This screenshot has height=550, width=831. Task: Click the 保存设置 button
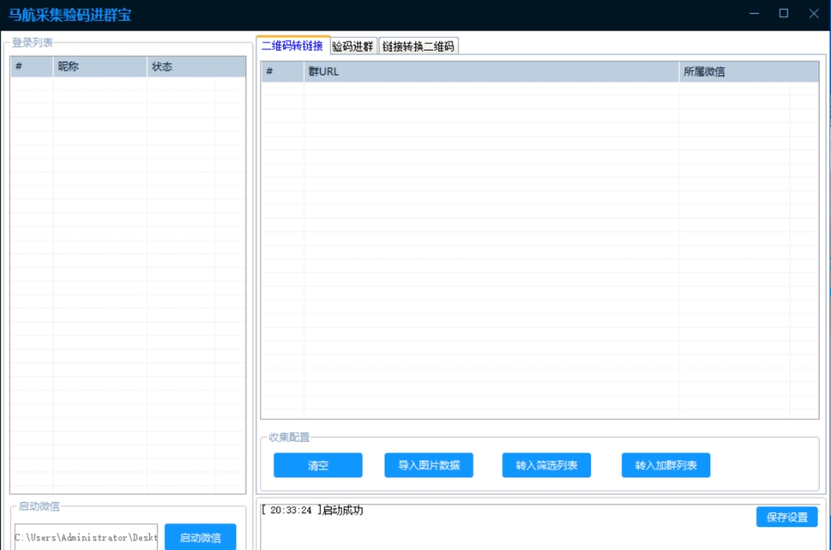pos(787,517)
